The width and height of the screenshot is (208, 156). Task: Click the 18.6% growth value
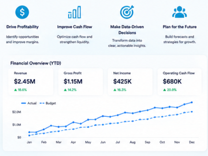pyautogui.click(x=22, y=90)
